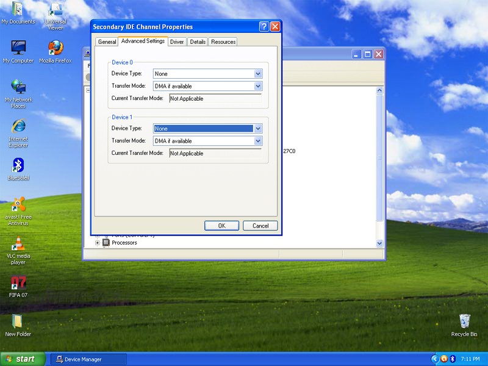Open the Device 0 Device Type dropdown
Viewport: 488px width, 366px height.
pos(258,74)
